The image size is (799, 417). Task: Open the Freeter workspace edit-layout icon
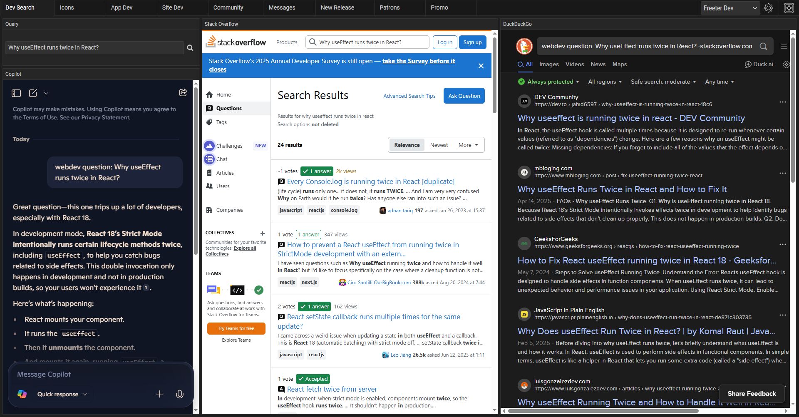[x=789, y=7]
